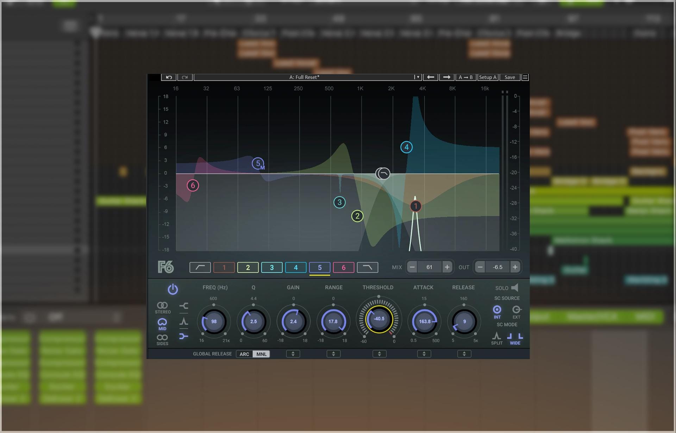Click the OUT value field -6.5
Image resolution: width=676 pixels, height=433 pixels.
tap(497, 267)
